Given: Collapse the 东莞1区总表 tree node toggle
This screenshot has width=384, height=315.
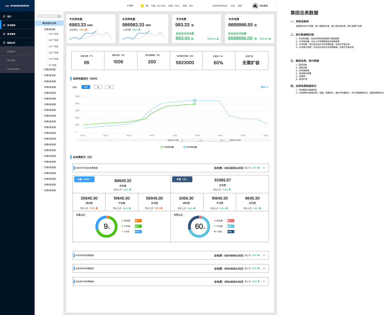Looking at the screenshot, I should [x=42, y=29].
